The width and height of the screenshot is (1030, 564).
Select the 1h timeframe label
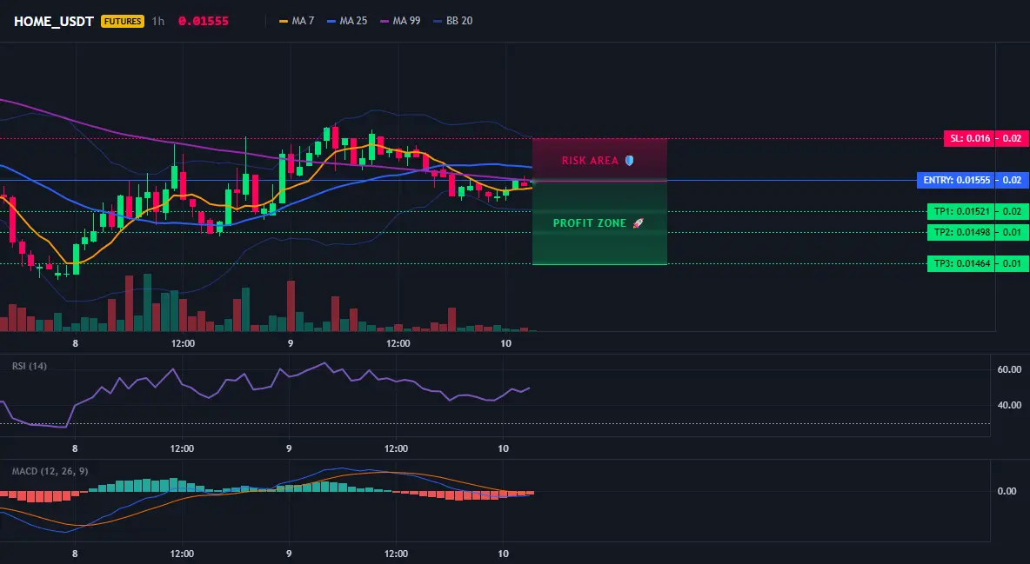[158, 21]
